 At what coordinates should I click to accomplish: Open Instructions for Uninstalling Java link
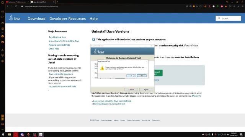point(64,41)
